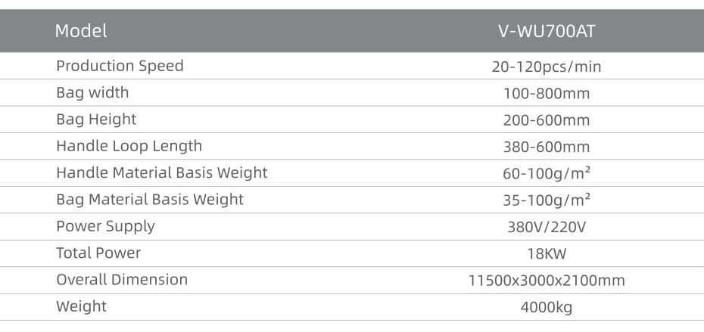Select the V-WU700AT model header

point(547,31)
